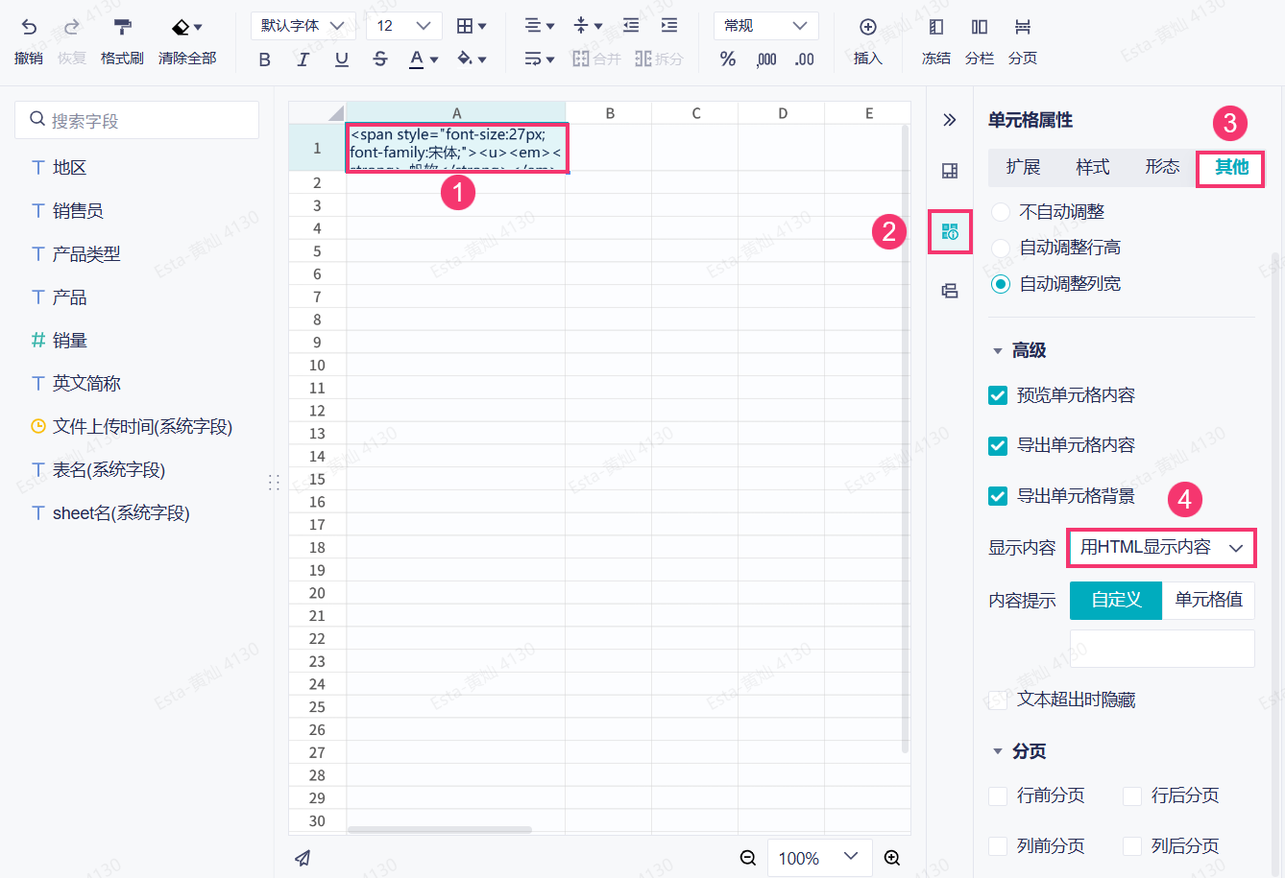Click the .00 decimal places icon
The image size is (1285, 878).
805,59
